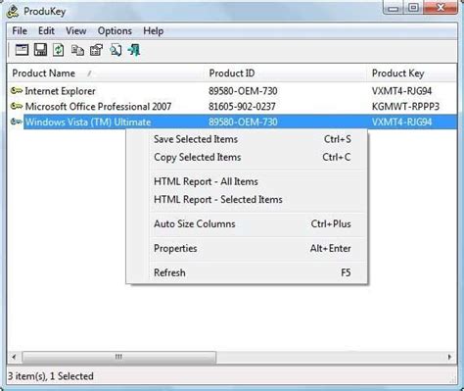Screen dimensions: 464x391
Task: Click the scrollbar right arrow
Action: point(449,357)
